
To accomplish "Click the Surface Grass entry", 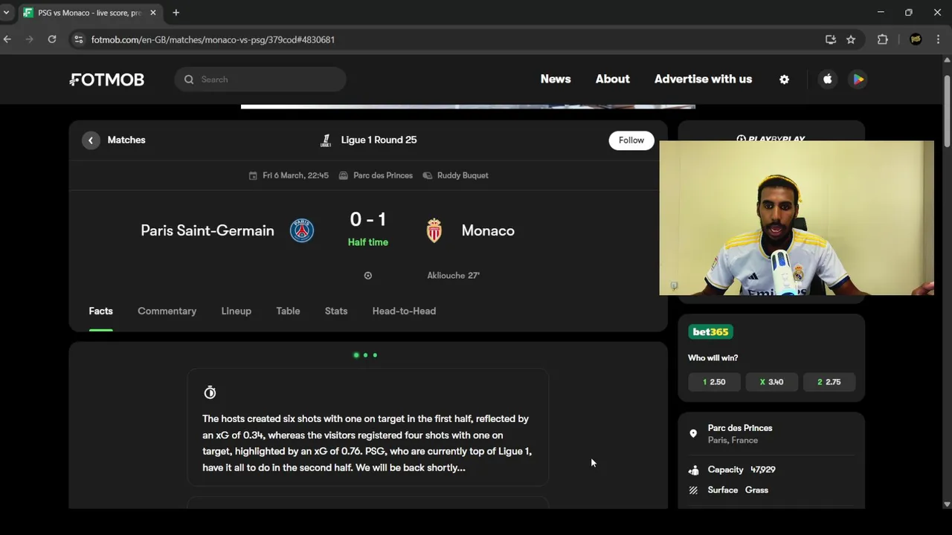I will 738,490.
